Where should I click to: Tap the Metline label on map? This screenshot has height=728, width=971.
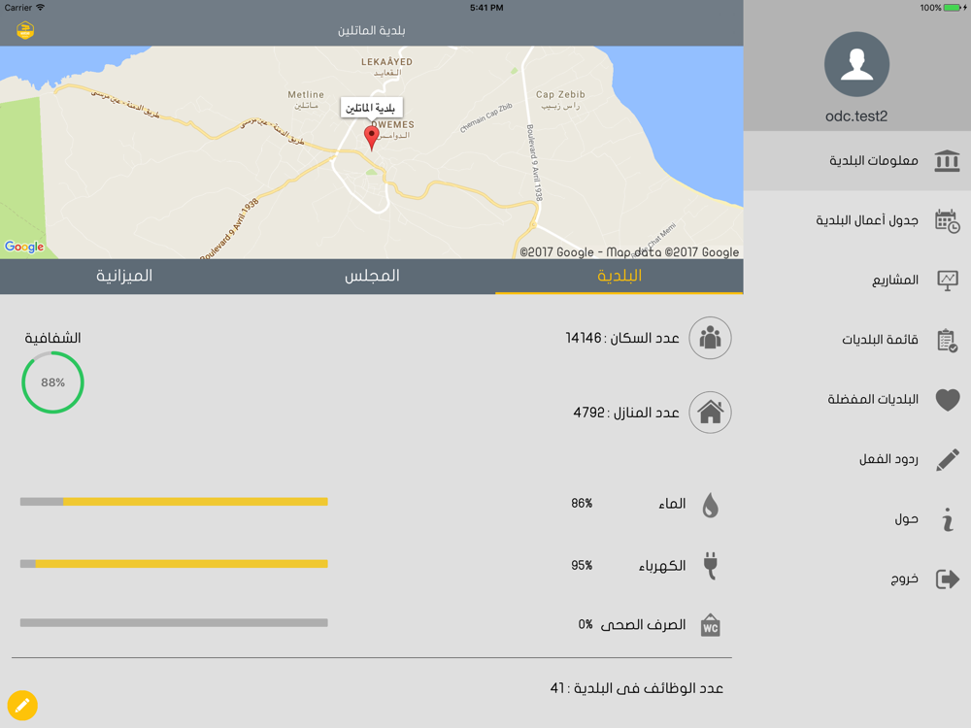pyautogui.click(x=306, y=95)
